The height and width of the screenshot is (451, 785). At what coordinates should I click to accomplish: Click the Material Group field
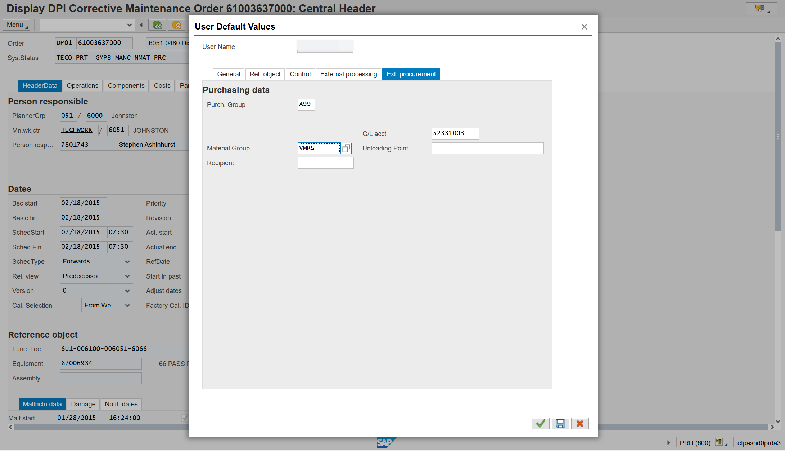pos(319,148)
